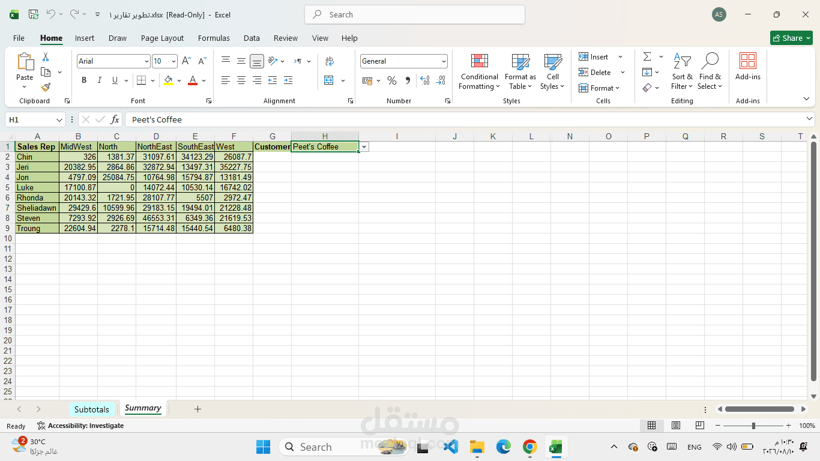Viewport: 820px width, 461px height.
Task: Apply the red Font Color swatch
Action: coord(193,80)
